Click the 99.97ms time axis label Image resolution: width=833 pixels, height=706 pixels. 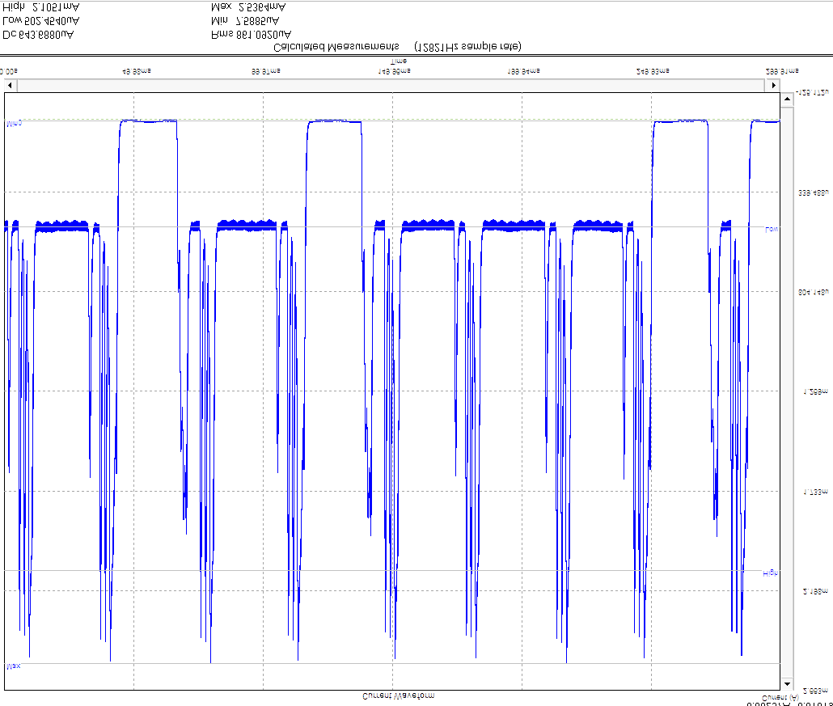click(x=265, y=70)
